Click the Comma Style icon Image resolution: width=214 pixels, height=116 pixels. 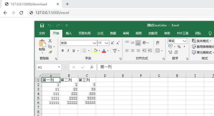tap(184, 47)
